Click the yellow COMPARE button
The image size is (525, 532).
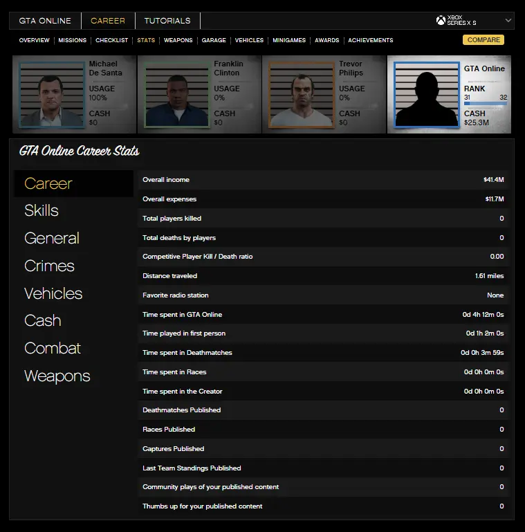click(483, 39)
